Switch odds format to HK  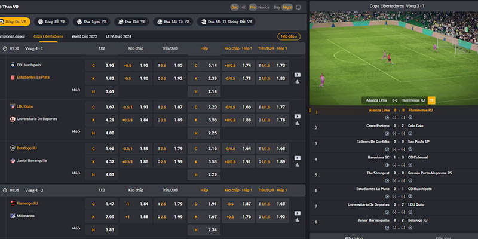[x=243, y=7]
